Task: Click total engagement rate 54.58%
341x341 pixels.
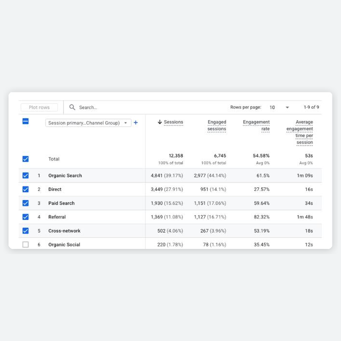Action: (x=261, y=156)
